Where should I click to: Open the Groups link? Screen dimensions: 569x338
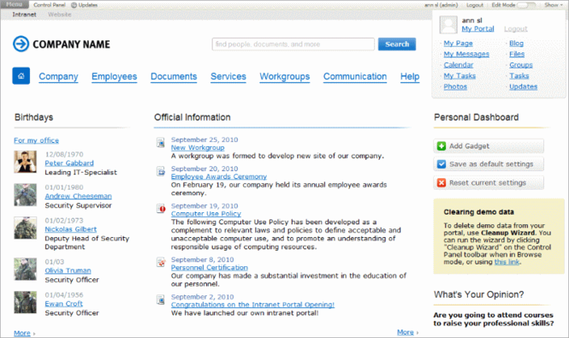521,65
